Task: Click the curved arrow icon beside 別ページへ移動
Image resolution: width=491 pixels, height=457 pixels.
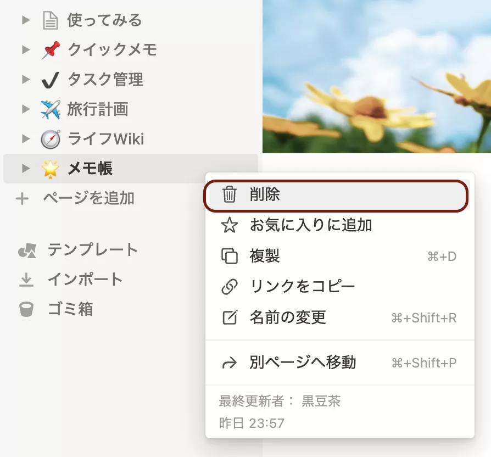Action: coord(230,363)
